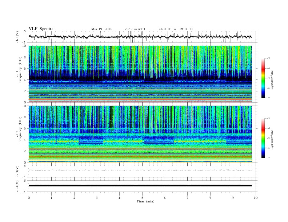The width and height of the screenshot is (288, 222).
Task: Click the ch.3 flat waveform trace
Action: click(140, 170)
